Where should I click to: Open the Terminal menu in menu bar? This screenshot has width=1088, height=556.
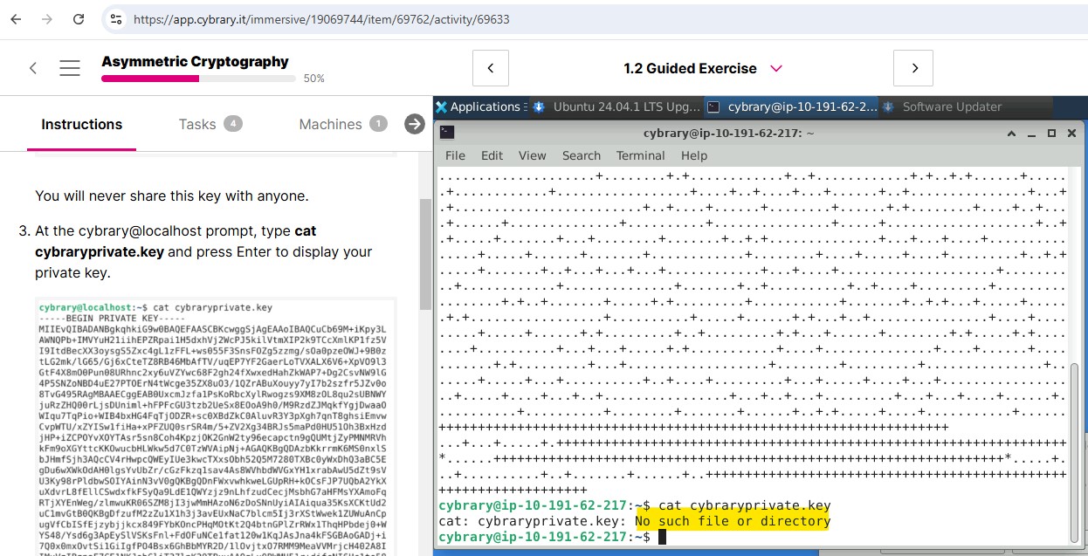pyautogui.click(x=640, y=155)
